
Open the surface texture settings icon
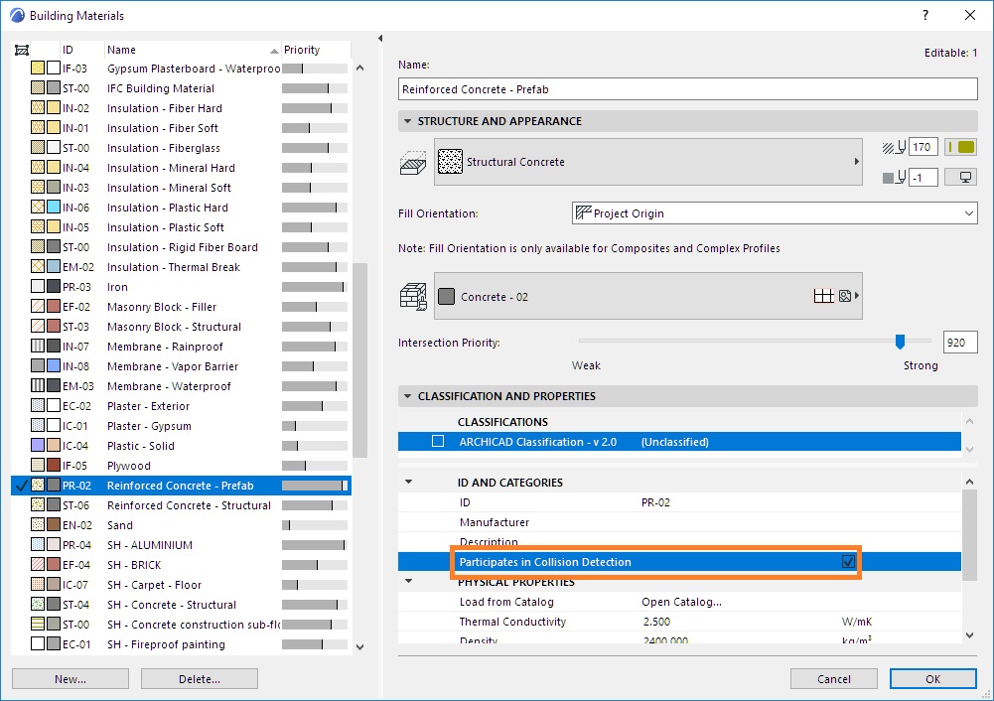pos(844,296)
